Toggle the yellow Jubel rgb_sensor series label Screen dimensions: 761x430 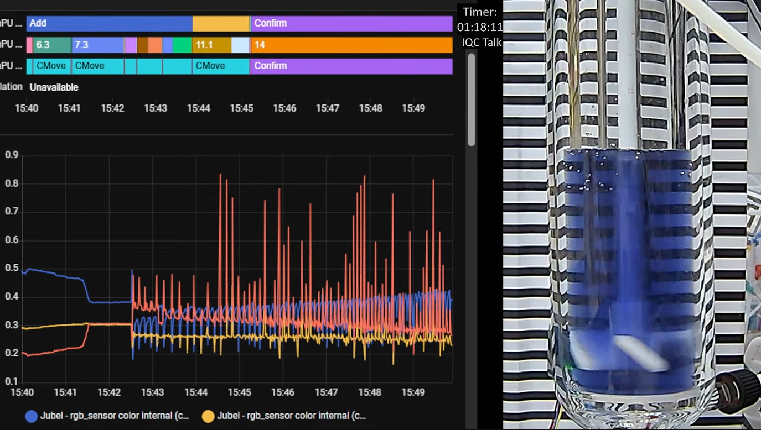click(291, 416)
